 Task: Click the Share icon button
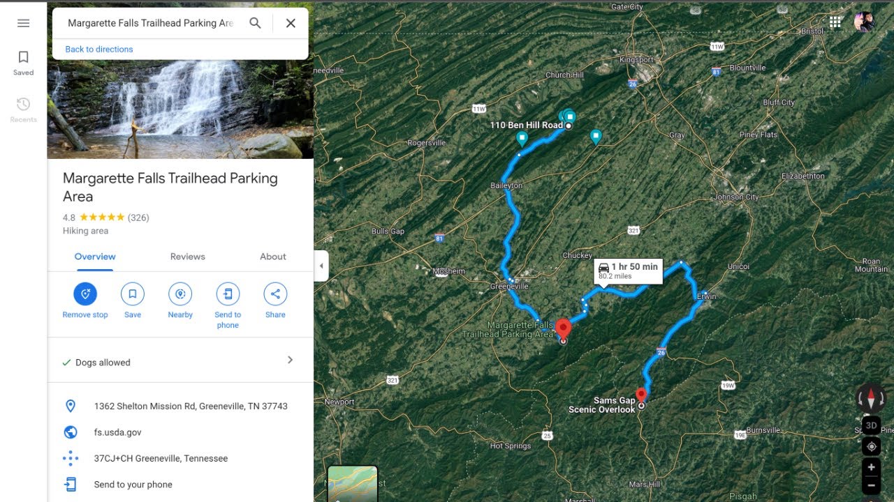[275, 294]
